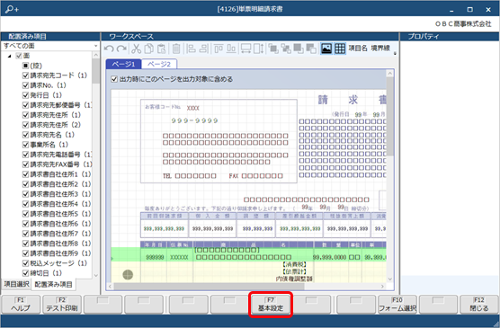Click the Redo arrow in workspace toolbar
The width and height of the screenshot is (500, 328).
click(121, 49)
